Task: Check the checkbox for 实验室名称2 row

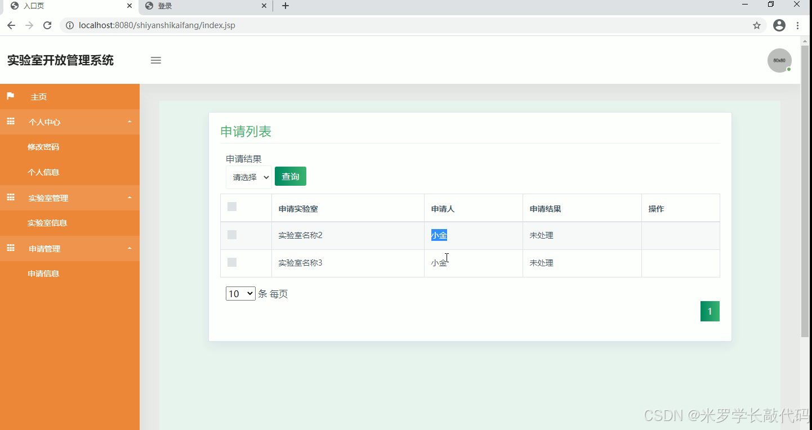Action: point(231,235)
